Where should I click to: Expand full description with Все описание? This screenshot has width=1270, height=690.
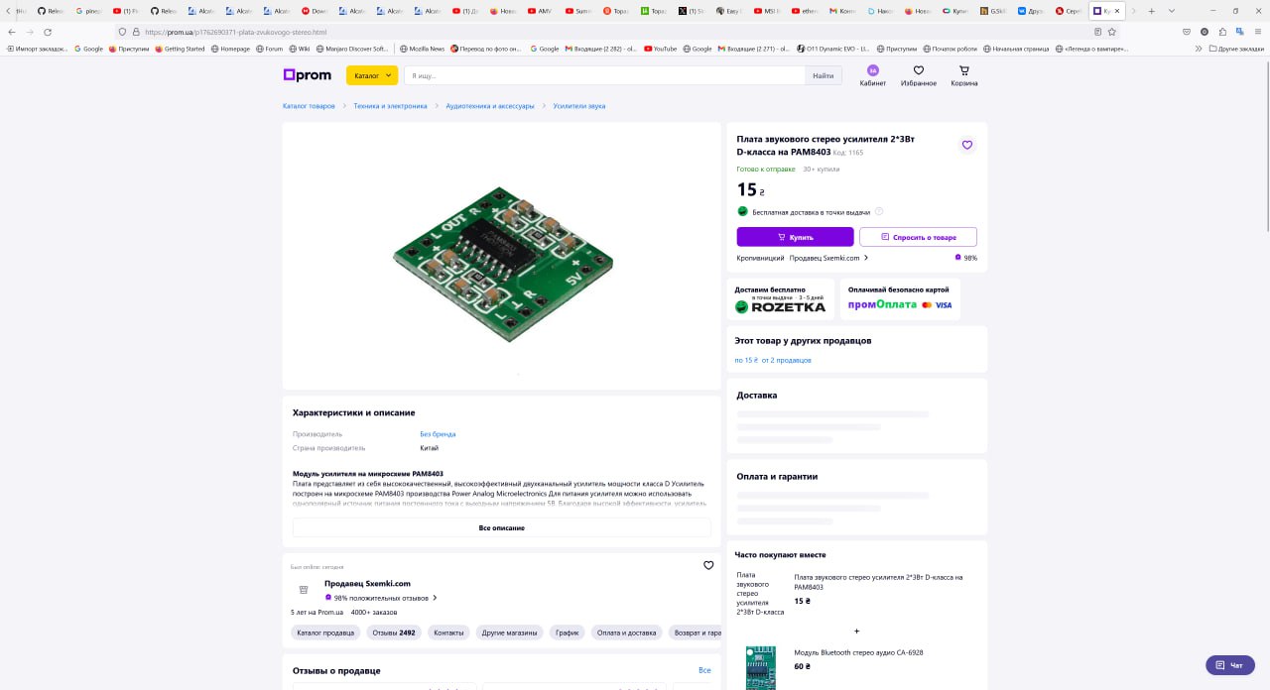coord(501,527)
